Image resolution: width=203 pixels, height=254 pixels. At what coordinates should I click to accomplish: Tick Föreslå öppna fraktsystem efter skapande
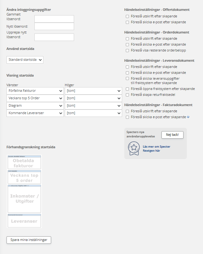point(127,89)
